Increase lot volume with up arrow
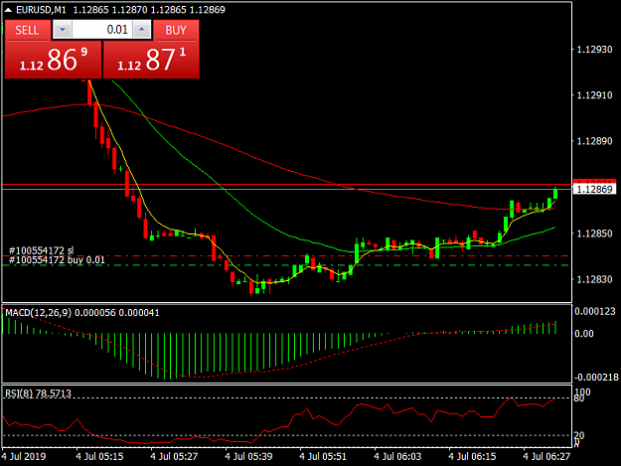The image size is (621, 466). (142, 30)
